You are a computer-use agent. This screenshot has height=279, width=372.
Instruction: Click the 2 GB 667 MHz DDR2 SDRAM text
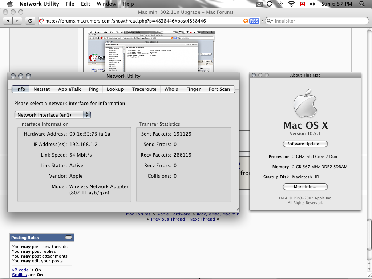point(320,167)
